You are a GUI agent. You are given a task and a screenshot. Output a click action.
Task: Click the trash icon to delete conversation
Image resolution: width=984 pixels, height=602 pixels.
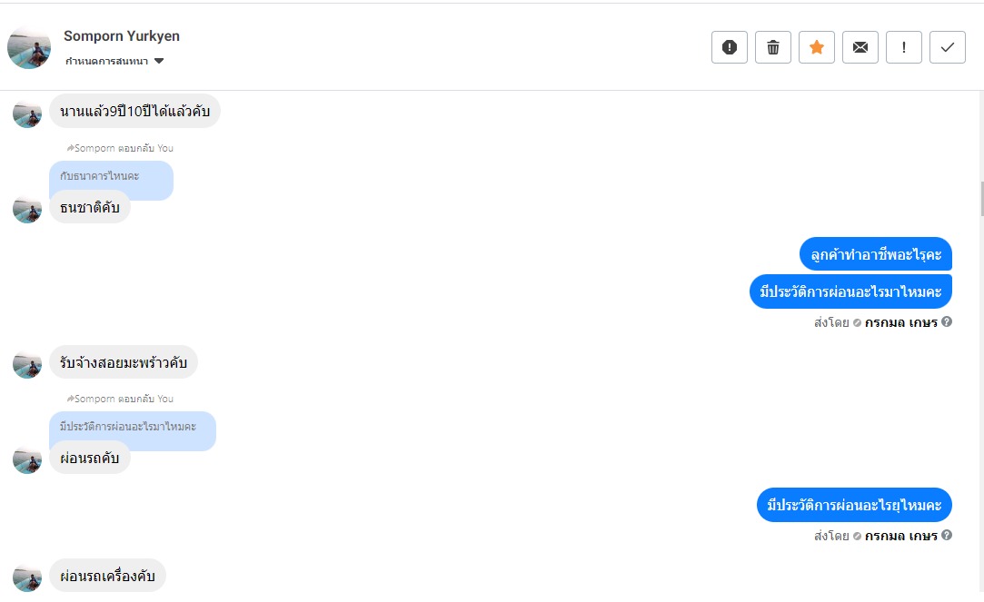(773, 47)
